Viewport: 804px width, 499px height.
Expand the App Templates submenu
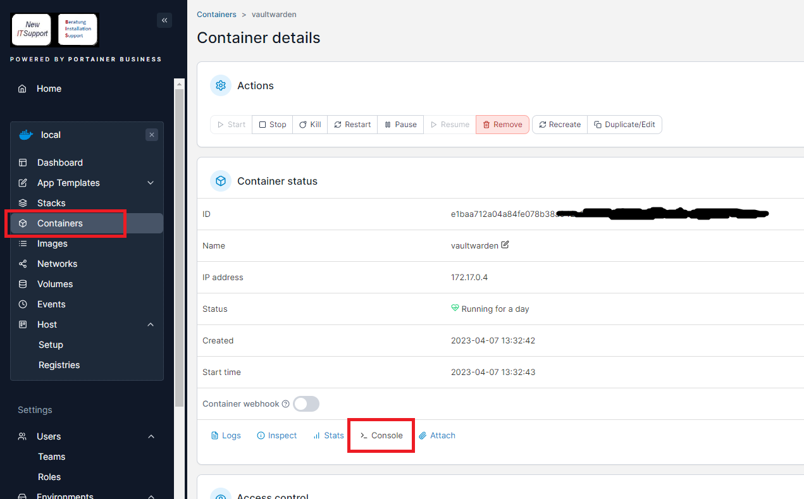(151, 183)
